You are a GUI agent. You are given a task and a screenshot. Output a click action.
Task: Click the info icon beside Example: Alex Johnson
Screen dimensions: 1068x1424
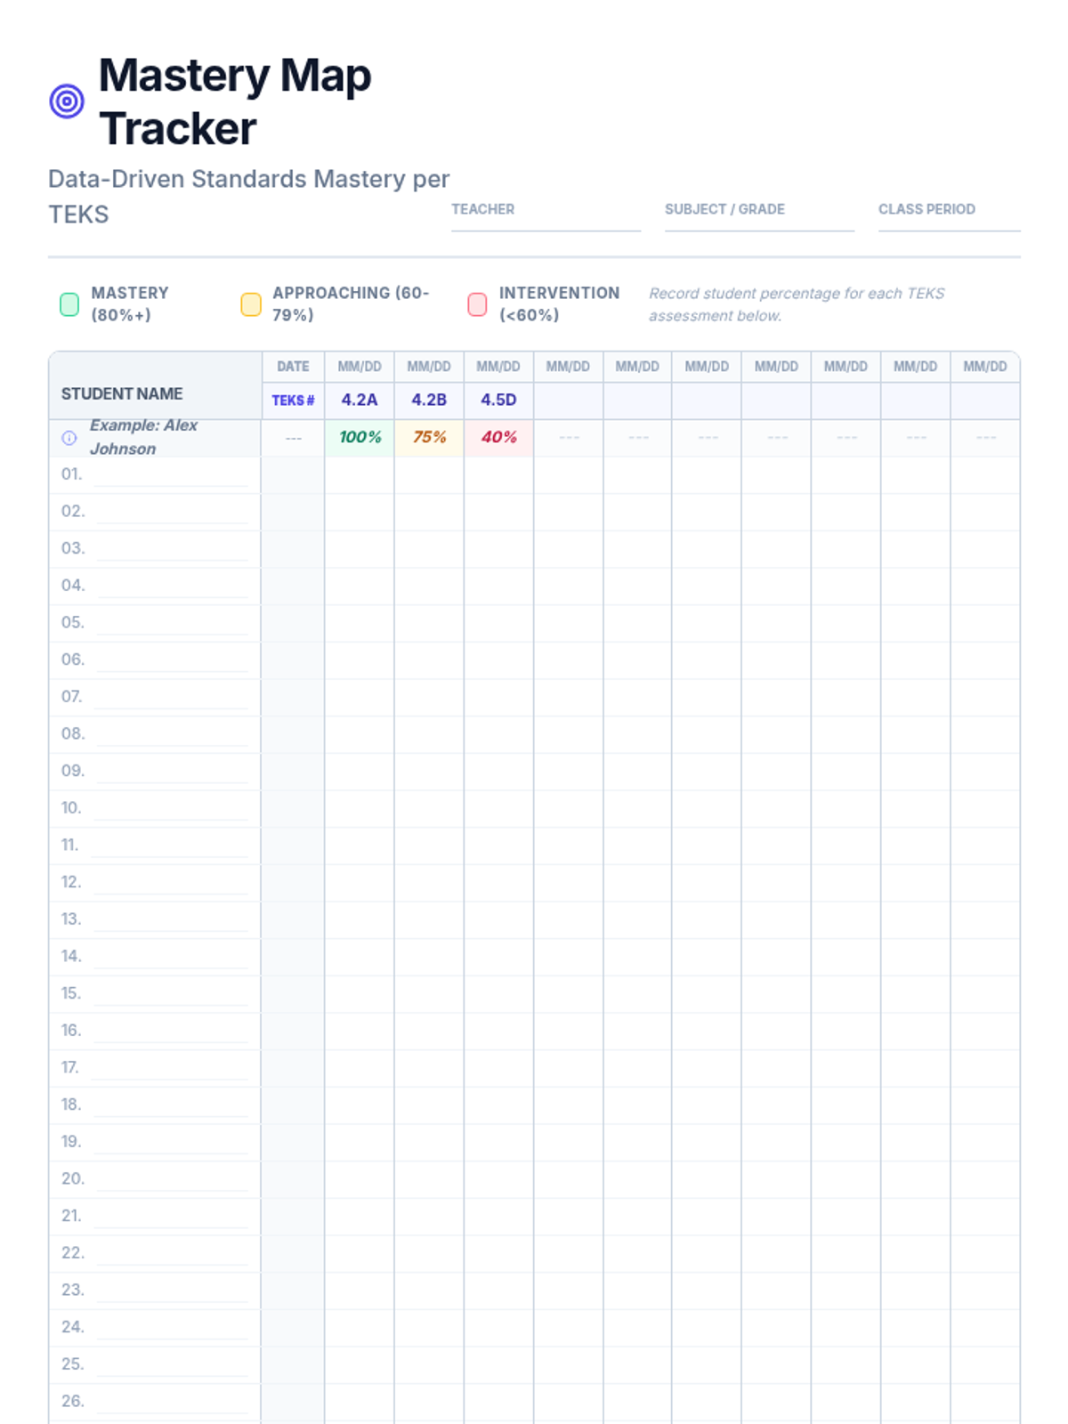click(x=69, y=438)
